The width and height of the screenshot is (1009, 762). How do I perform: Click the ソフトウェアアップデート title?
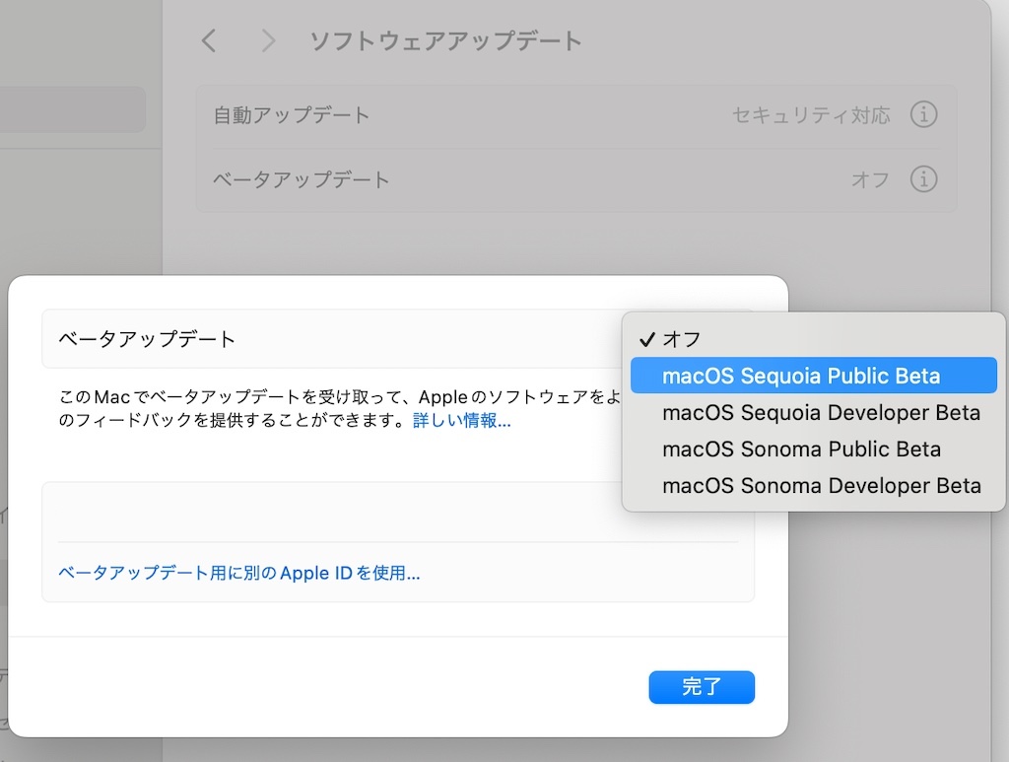coord(446,41)
